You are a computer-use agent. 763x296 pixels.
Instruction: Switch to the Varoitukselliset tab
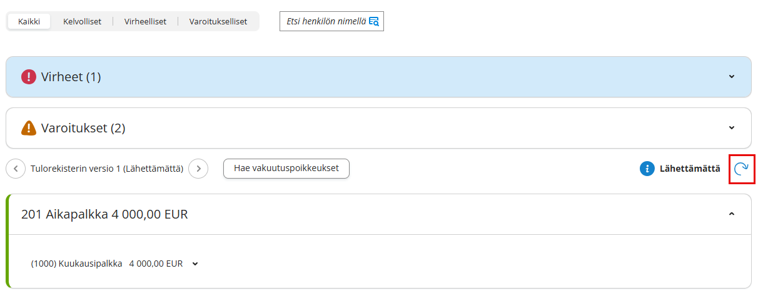coord(218,21)
